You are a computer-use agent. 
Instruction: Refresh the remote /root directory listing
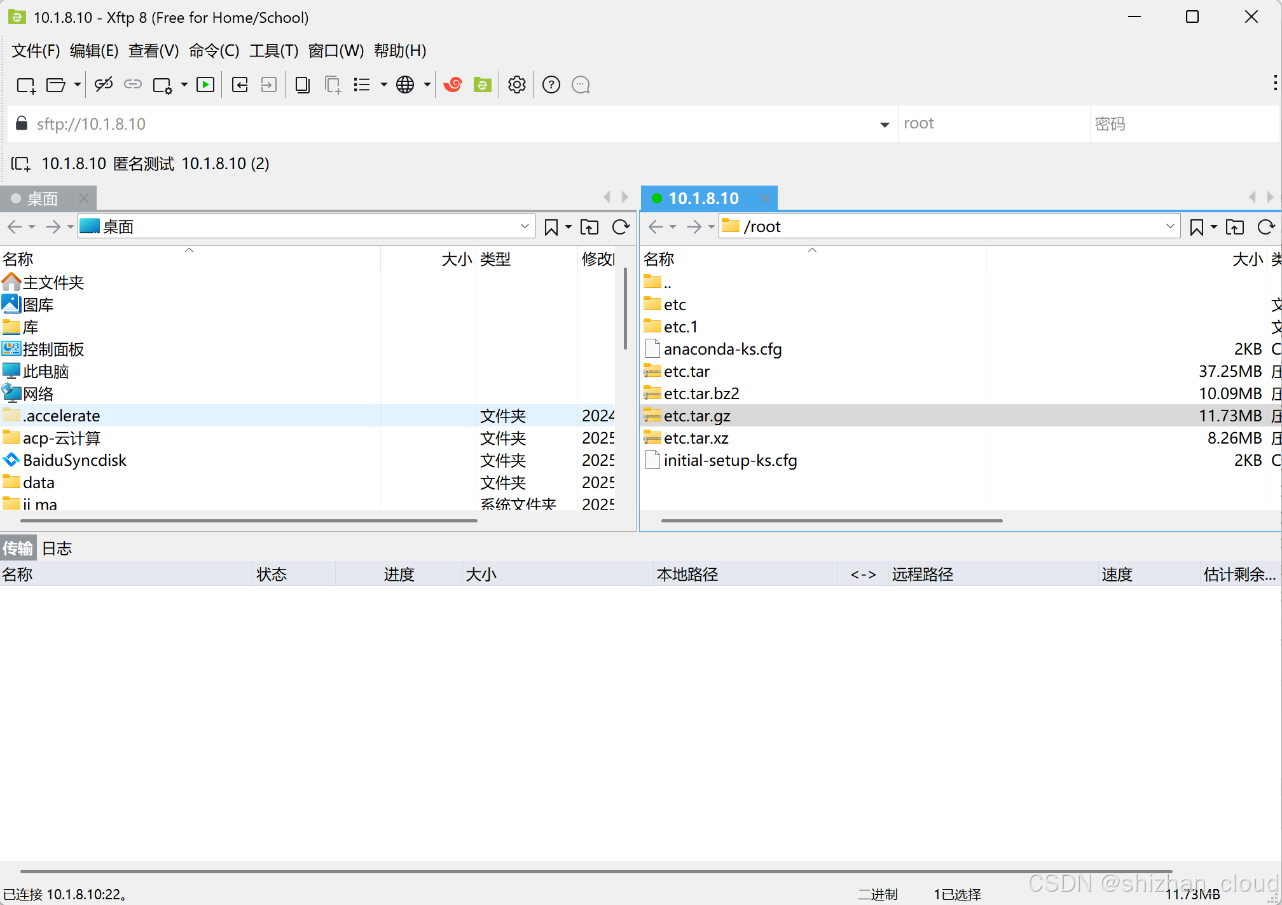pyautogui.click(x=1265, y=227)
